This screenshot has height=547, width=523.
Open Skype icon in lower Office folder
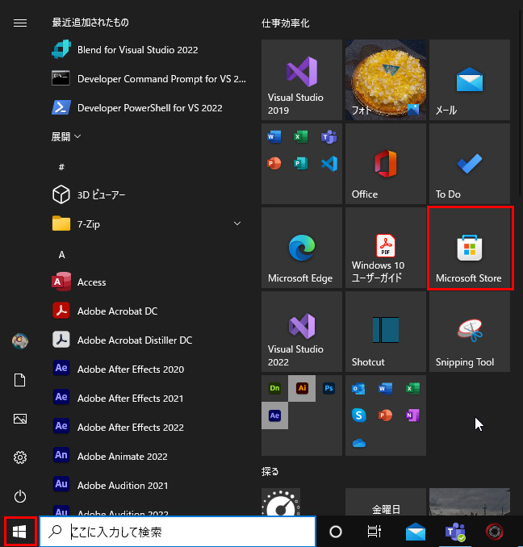click(x=358, y=415)
